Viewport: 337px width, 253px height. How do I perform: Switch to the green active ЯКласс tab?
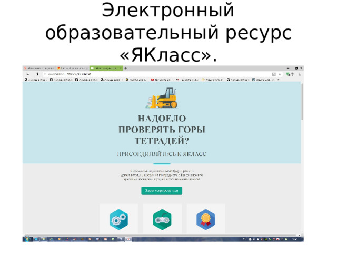point(106,68)
